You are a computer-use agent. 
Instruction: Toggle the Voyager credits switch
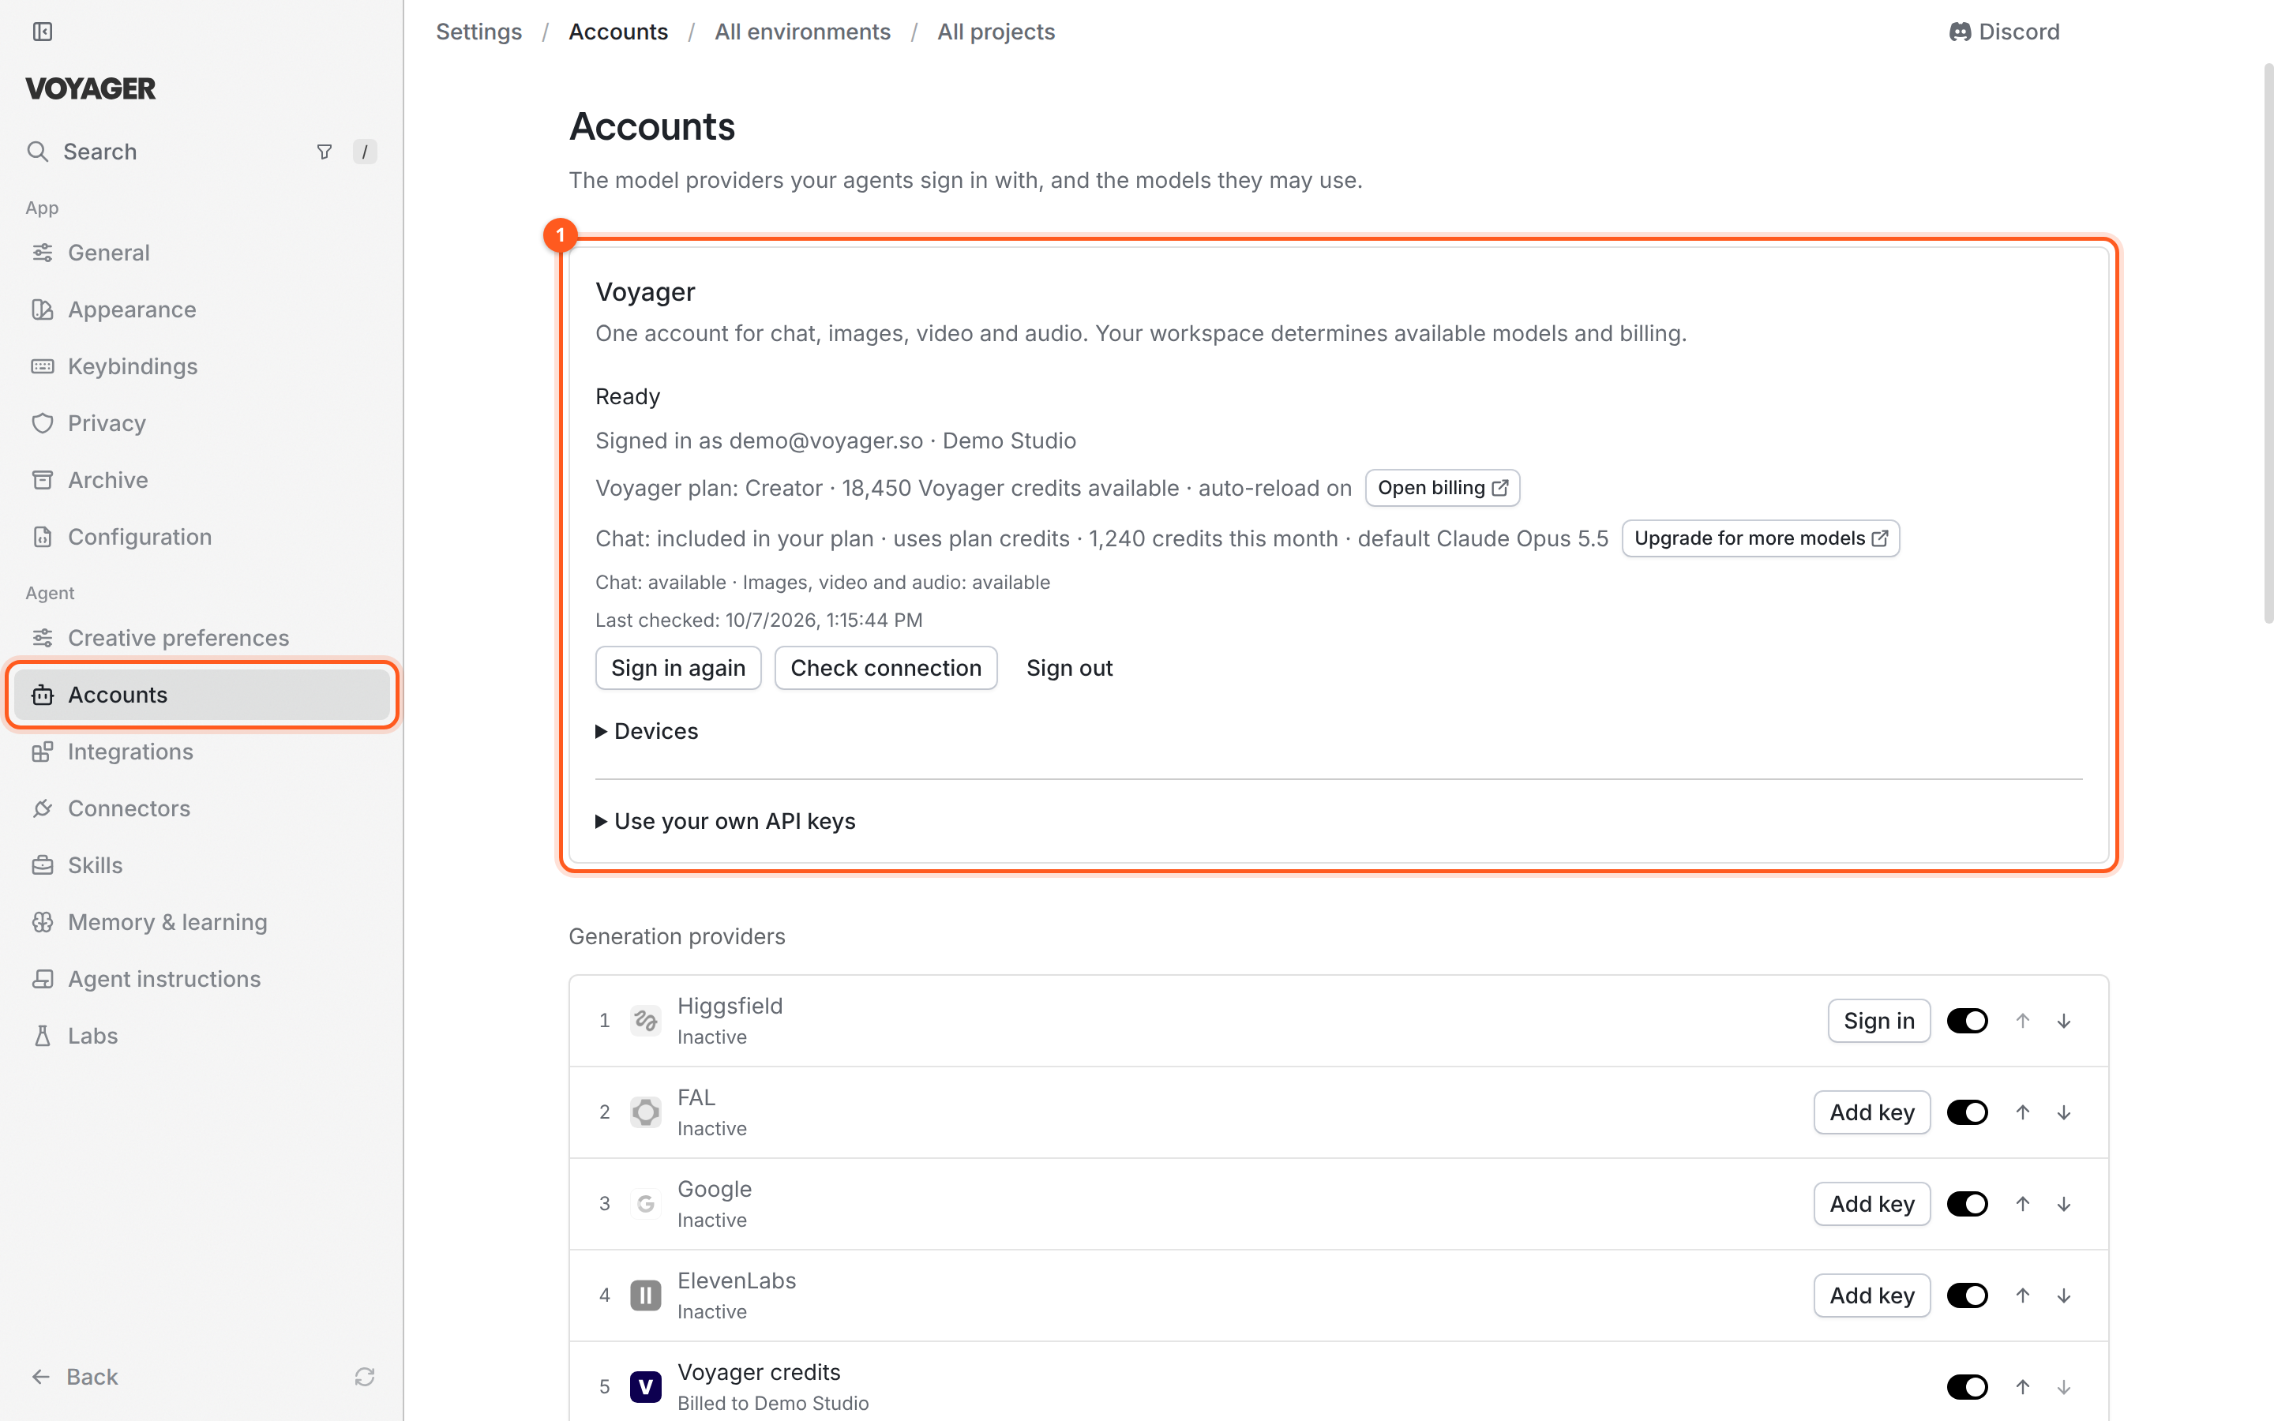tap(1967, 1386)
